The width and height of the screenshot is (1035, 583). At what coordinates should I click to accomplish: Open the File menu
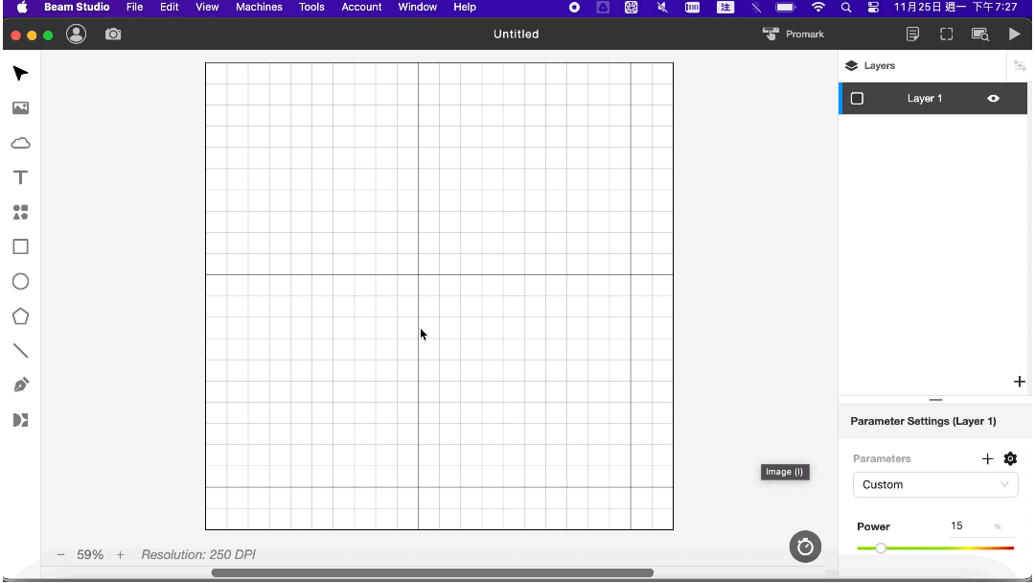click(x=135, y=8)
